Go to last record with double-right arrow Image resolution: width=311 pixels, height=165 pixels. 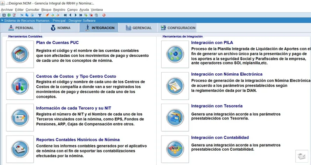pos(81,15)
